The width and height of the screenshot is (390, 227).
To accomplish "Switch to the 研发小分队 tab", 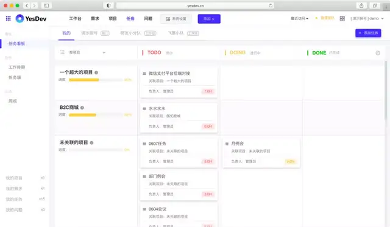I will [138, 33].
